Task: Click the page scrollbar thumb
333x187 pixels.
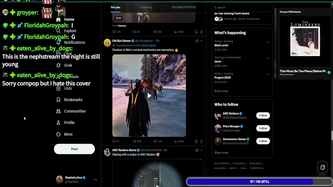Action: click(332, 136)
